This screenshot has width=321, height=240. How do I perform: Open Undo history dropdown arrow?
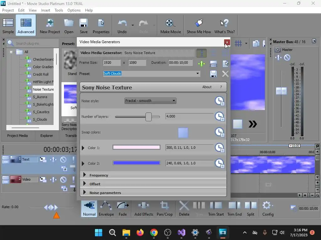(133, 25)
